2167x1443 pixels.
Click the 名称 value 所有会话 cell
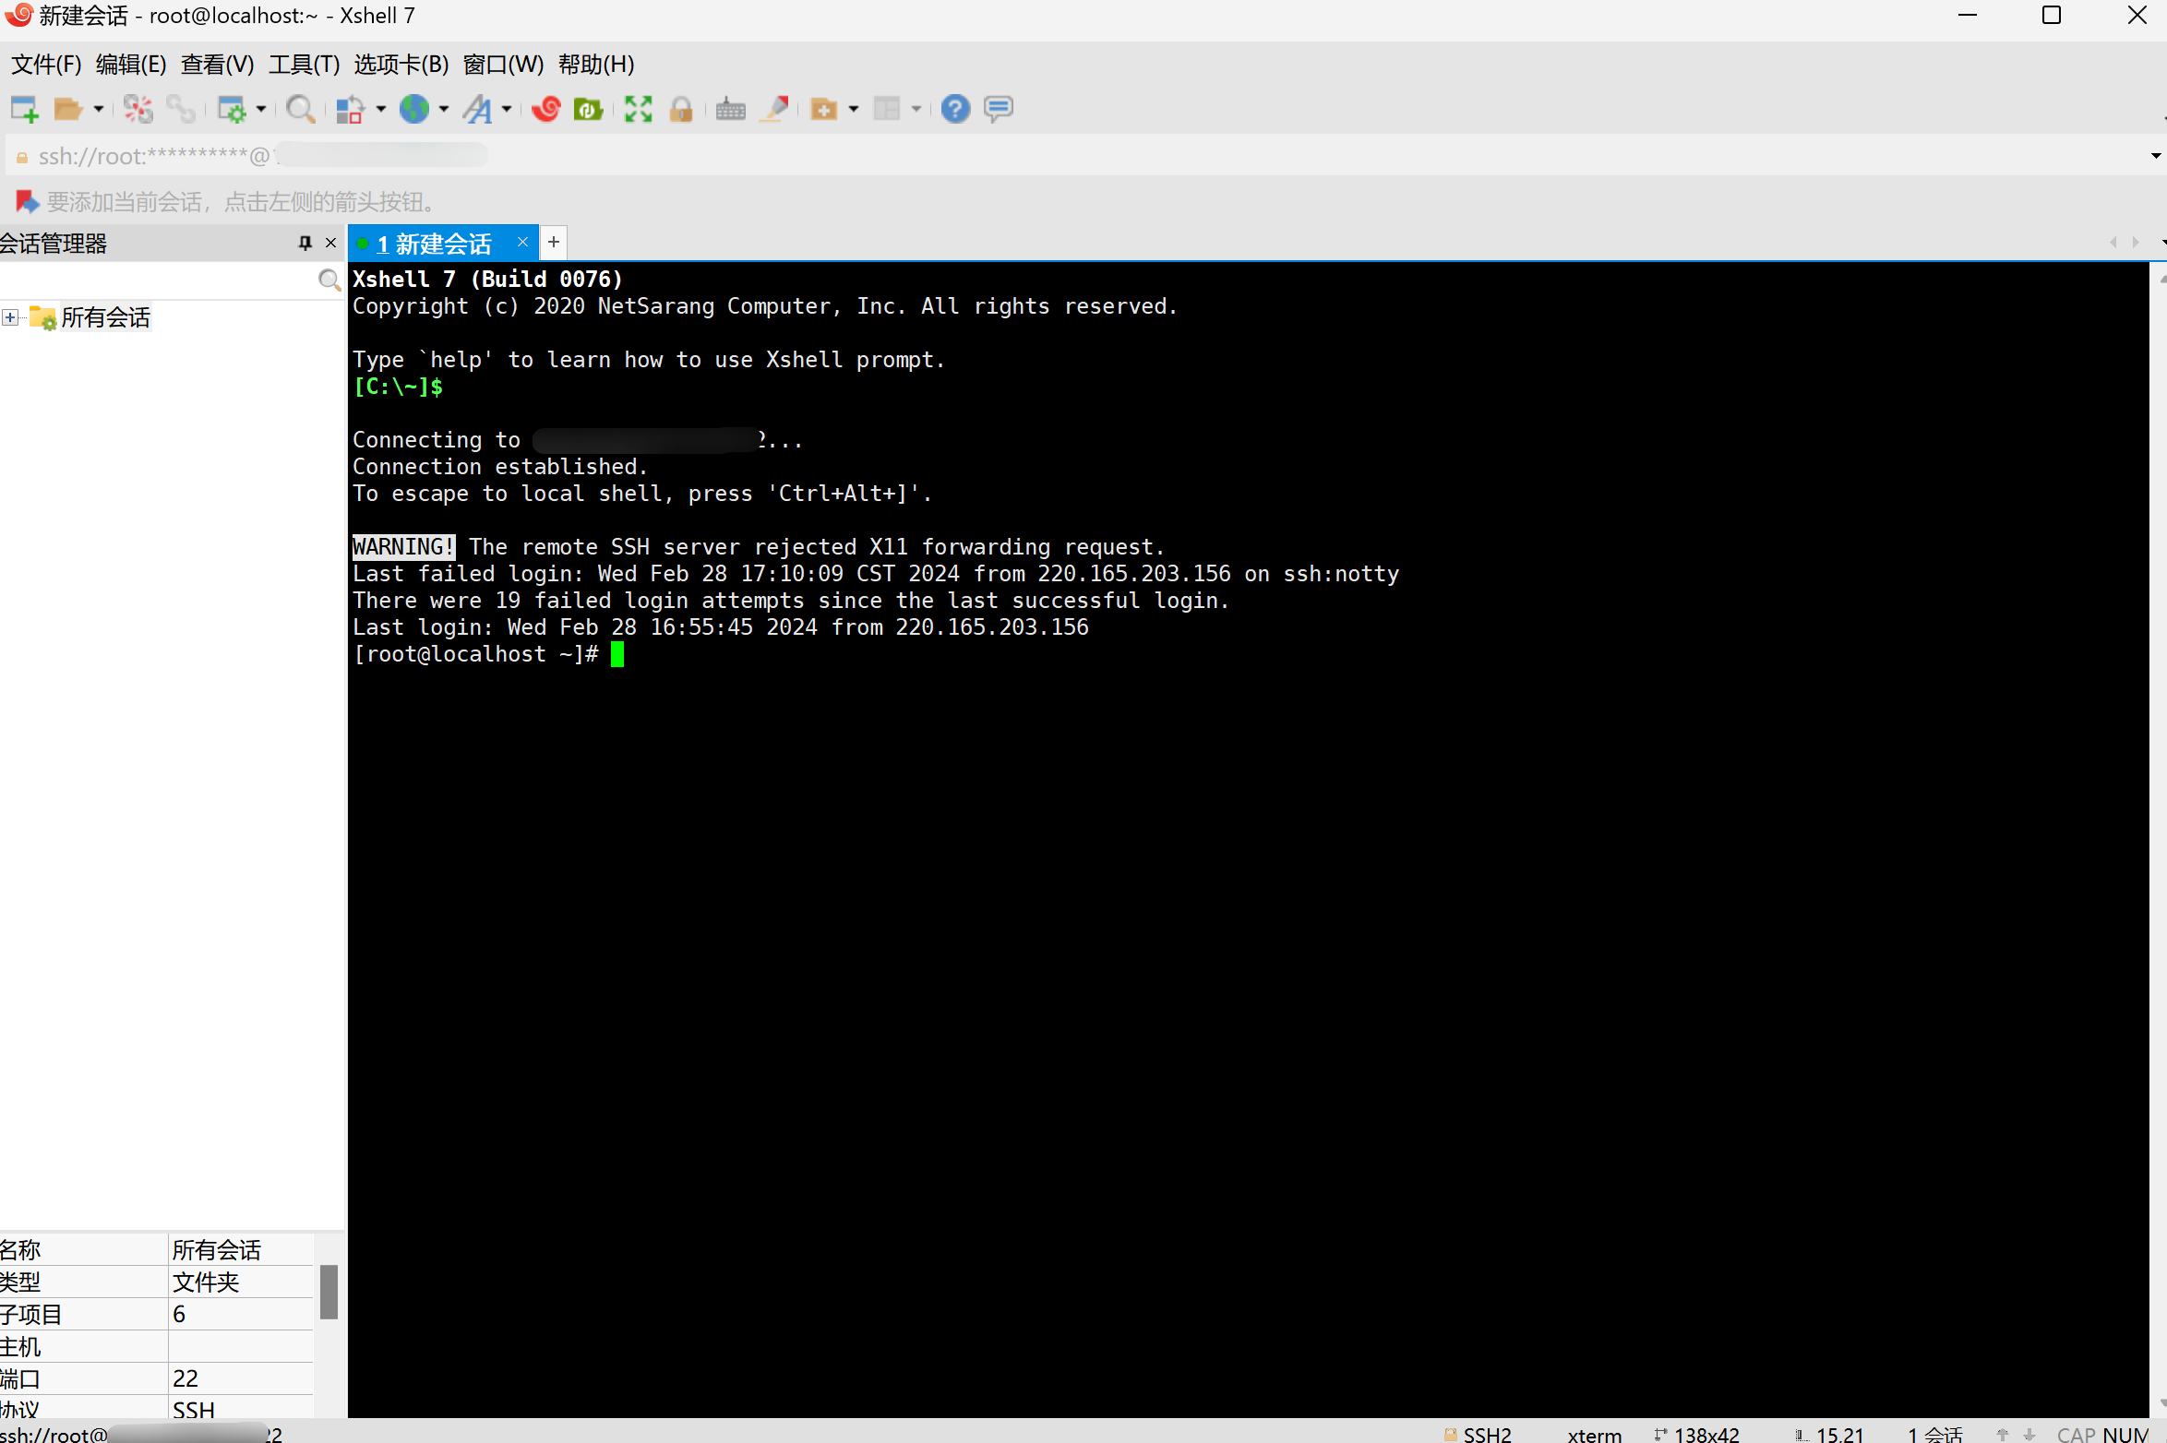point(242,1250)
